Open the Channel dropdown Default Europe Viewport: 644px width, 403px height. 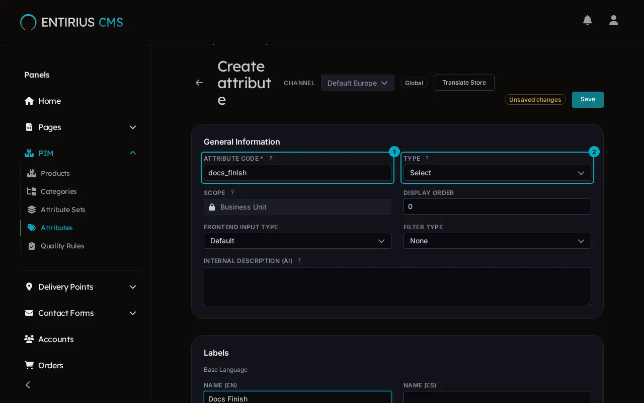click(358, 83)
